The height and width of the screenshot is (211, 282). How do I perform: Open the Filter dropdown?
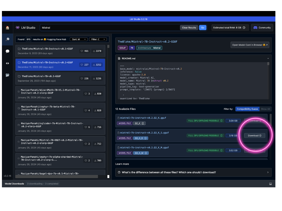coord(98,39)
